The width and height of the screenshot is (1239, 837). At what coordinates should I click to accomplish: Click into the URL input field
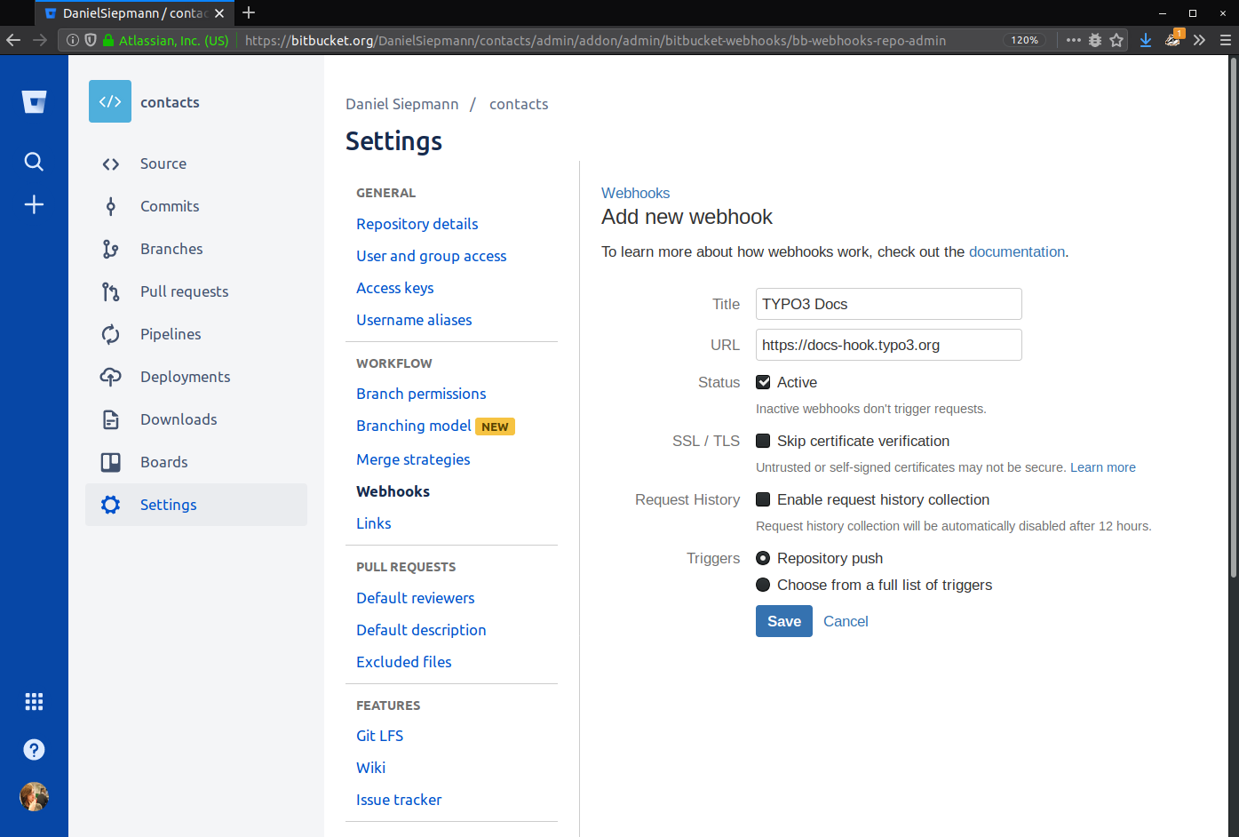tap(889, 345)
